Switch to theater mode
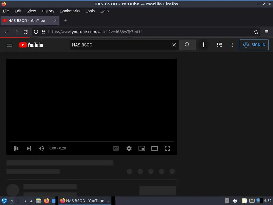The height and width of the screenshot is (205, 273). (155, 148)
